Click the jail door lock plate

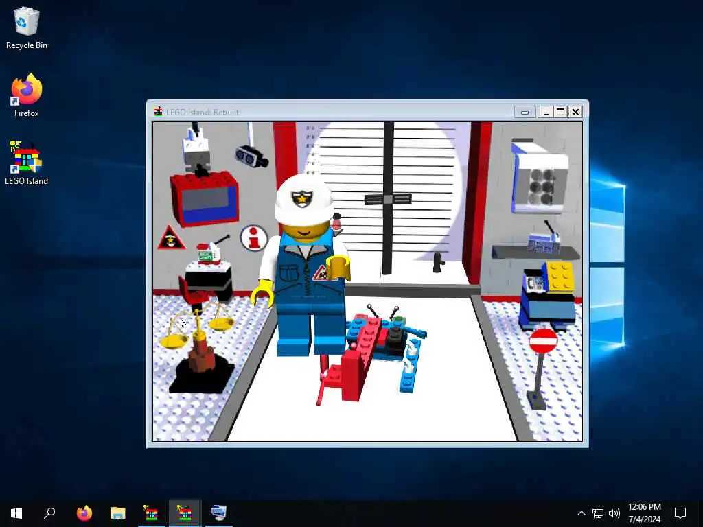pyautogui.click(x=388, y=199)
